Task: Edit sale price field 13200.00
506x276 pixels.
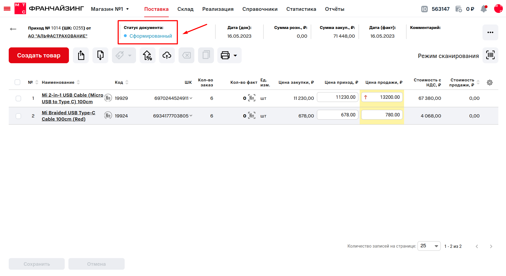Action: [382, 97]
